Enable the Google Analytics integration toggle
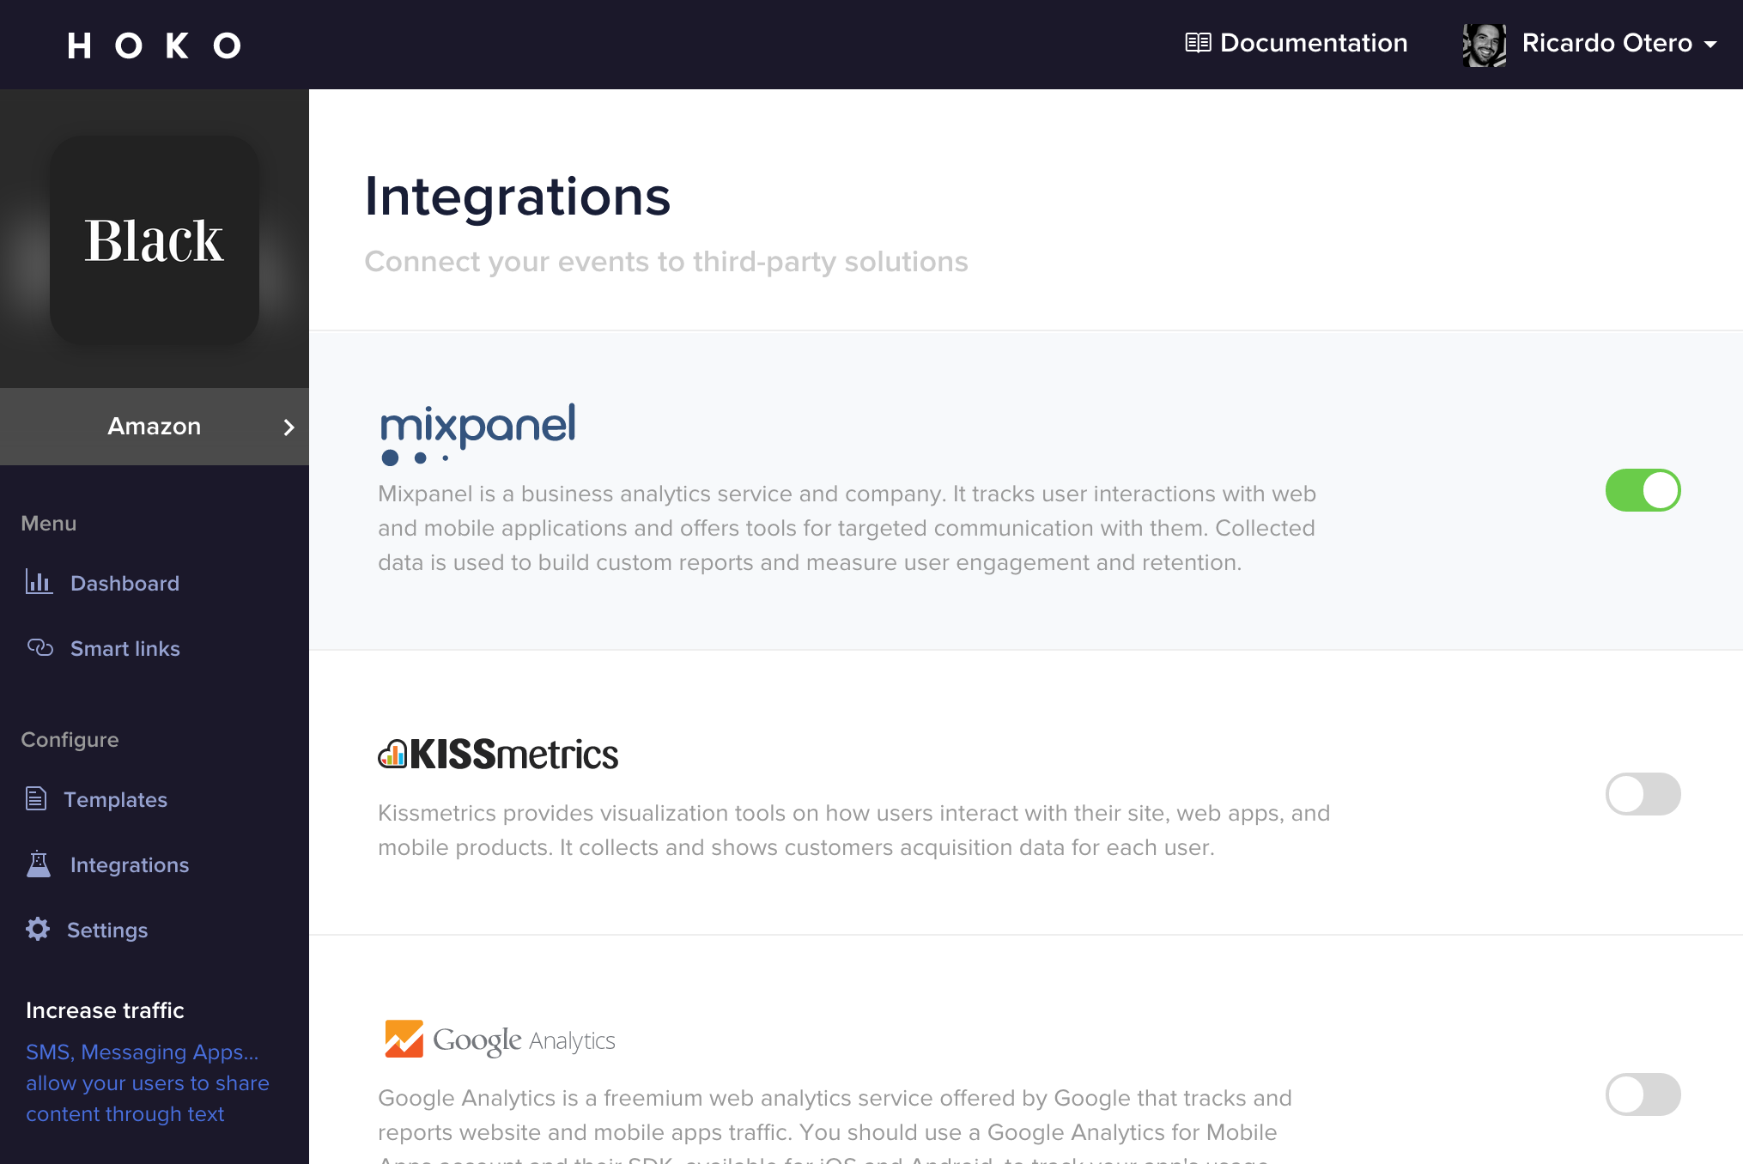The height and width of the screenshot is (1164, 1743). (x=1643, y=1095)
